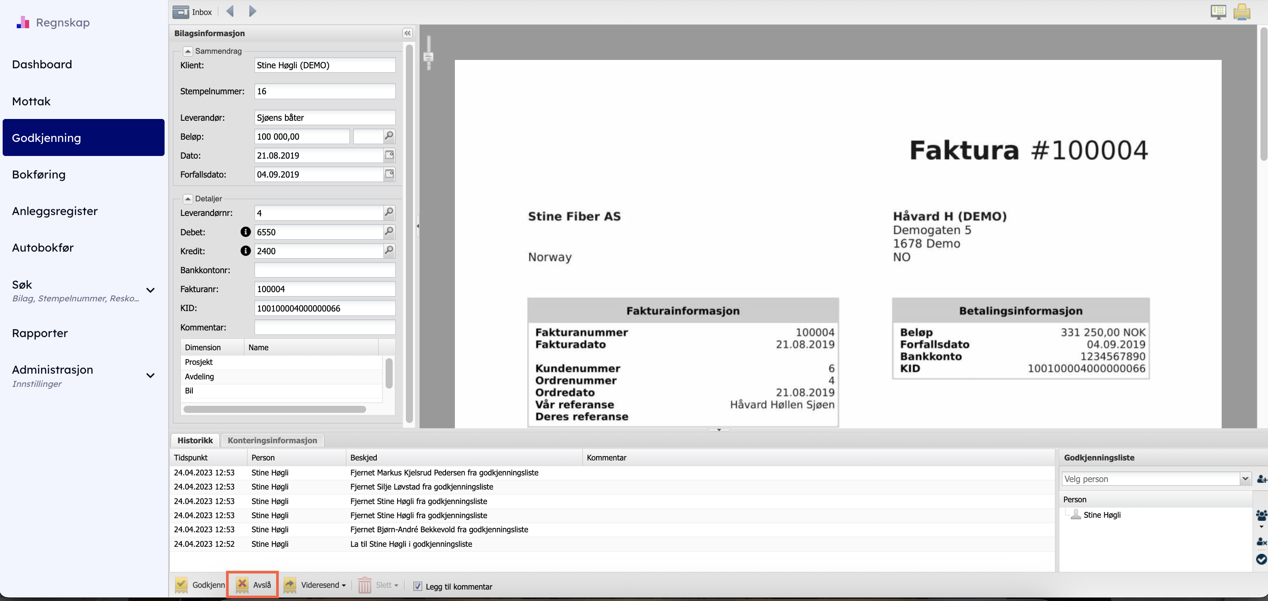1268x601 pixels.
Task: Click the add person to approval list icon
Action: tap(1261, 479)
